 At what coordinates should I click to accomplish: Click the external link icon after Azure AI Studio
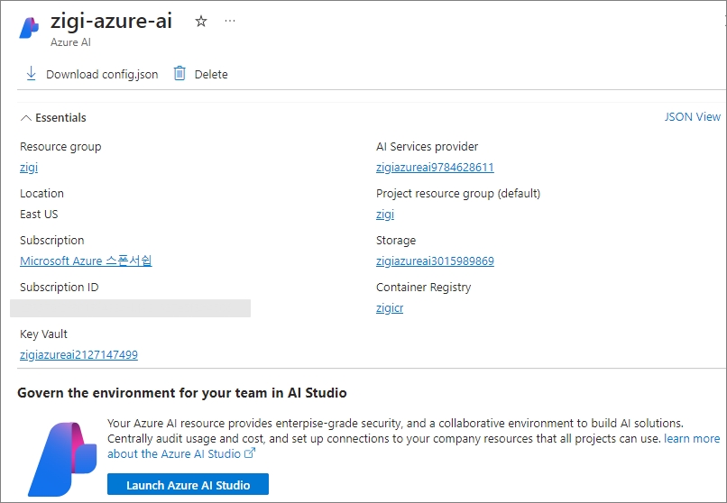250,453
